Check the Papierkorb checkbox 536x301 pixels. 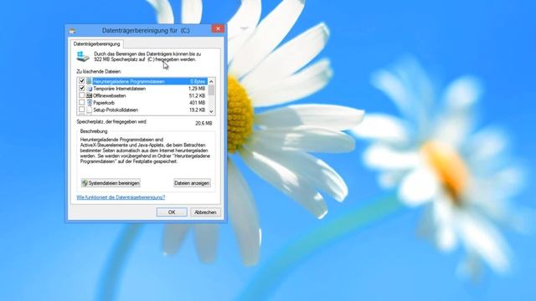point(82,103)
